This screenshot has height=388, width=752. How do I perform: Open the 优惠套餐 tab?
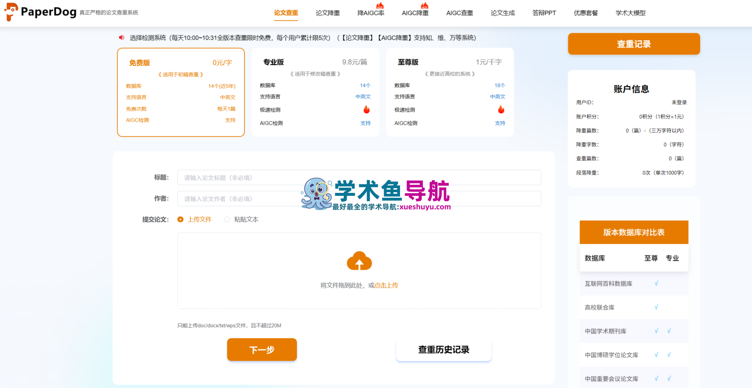[x=586, y=13]
